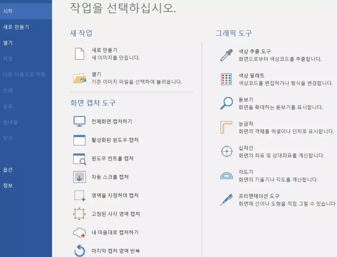
Task: Click the magnifier window icon for 윈도우 컨트롤 캡처
Action: click(x=80, y=159)
